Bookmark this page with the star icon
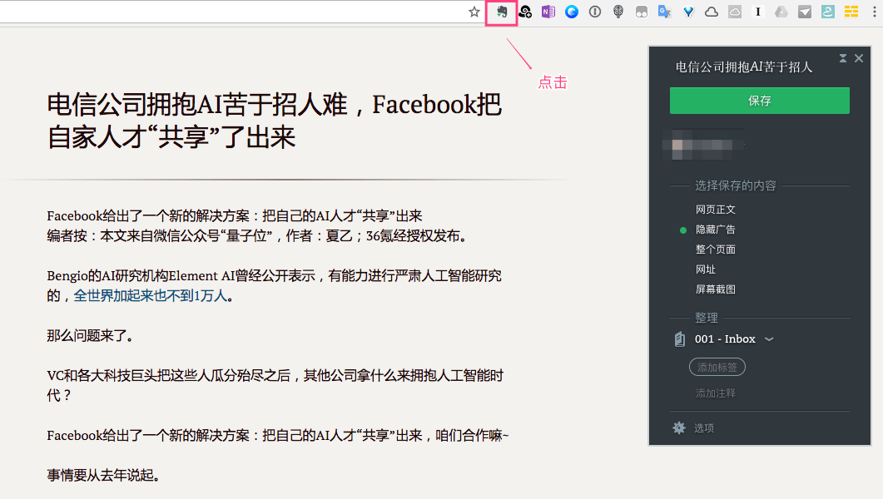The width and height of the screenshot is (883, 499). pos(474,12)
